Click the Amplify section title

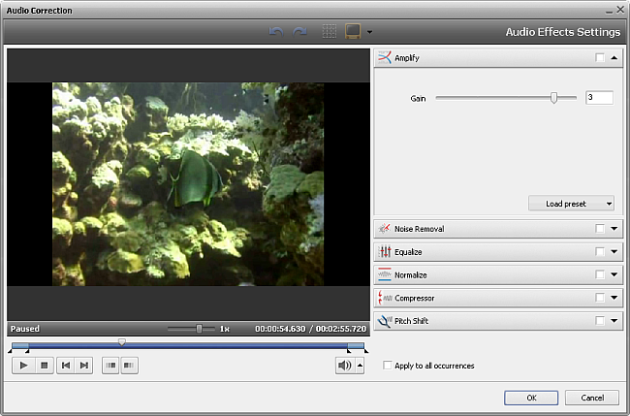pos(407,58)
